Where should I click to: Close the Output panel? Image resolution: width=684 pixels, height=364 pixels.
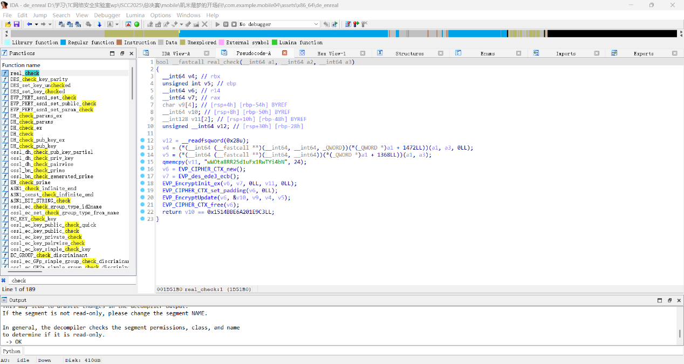point(678,300)
